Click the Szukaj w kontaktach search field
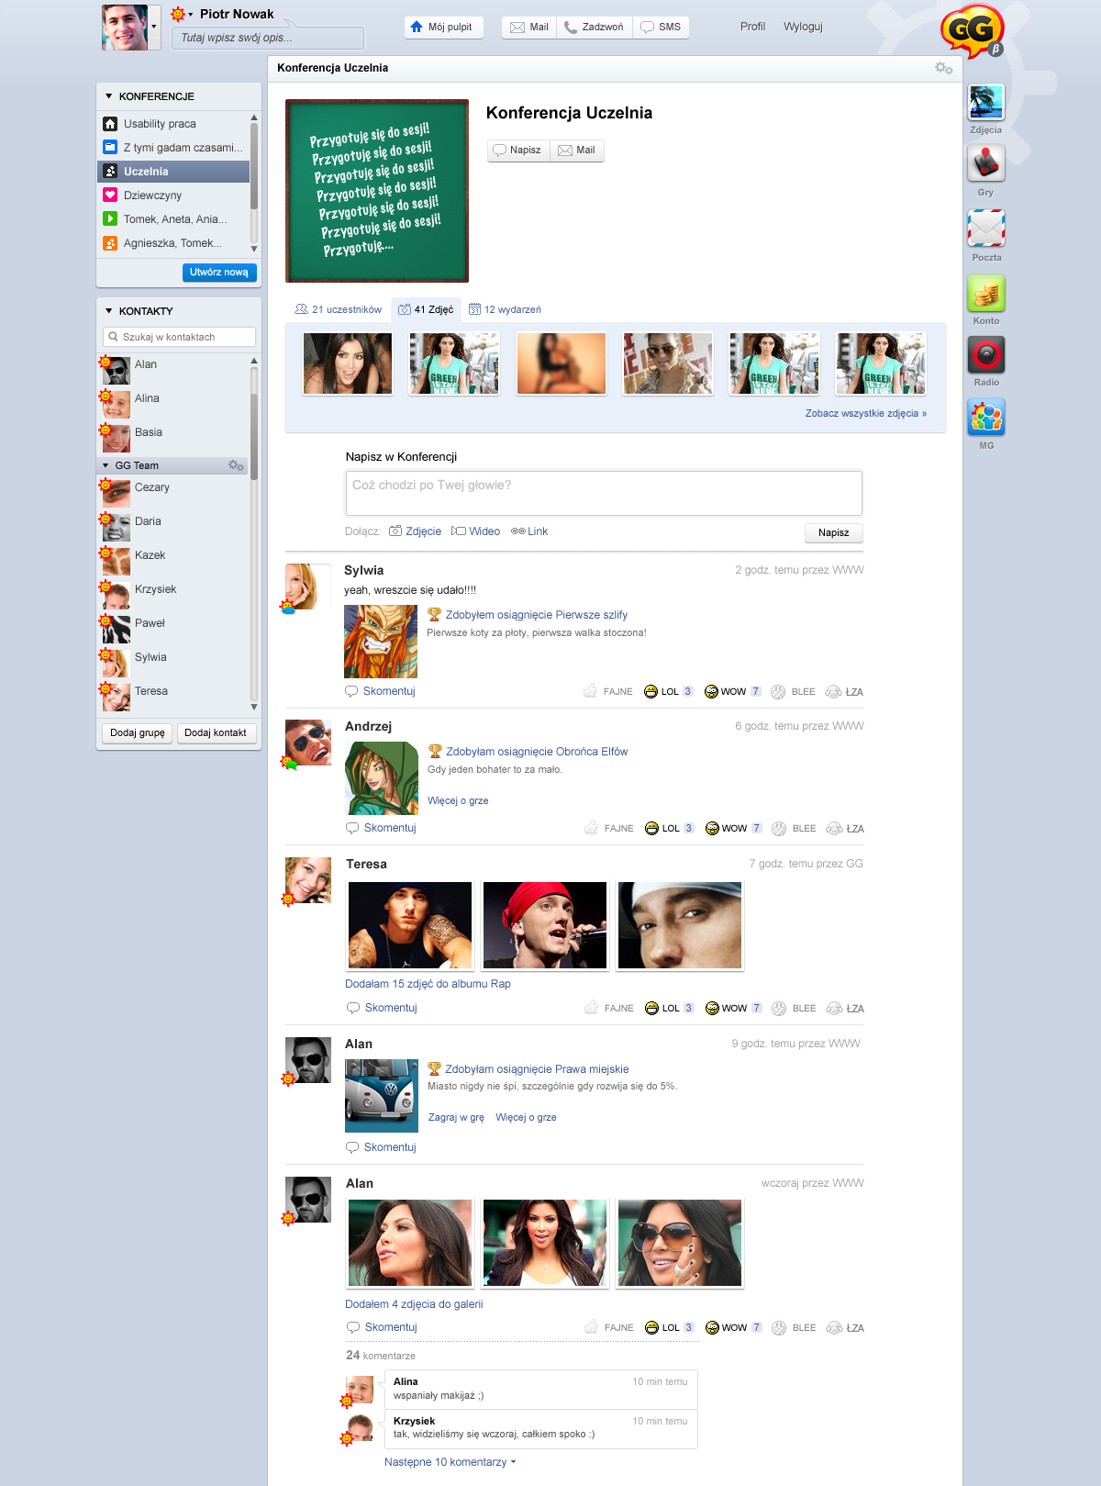Viewport: 1101px width, 1486px height. tap(180, 337)
